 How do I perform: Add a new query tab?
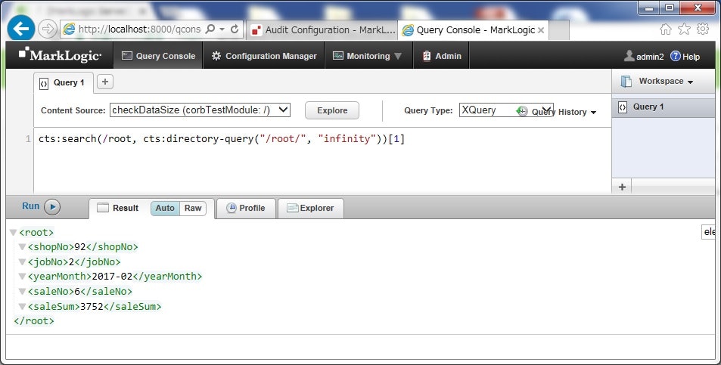point(105,82)
